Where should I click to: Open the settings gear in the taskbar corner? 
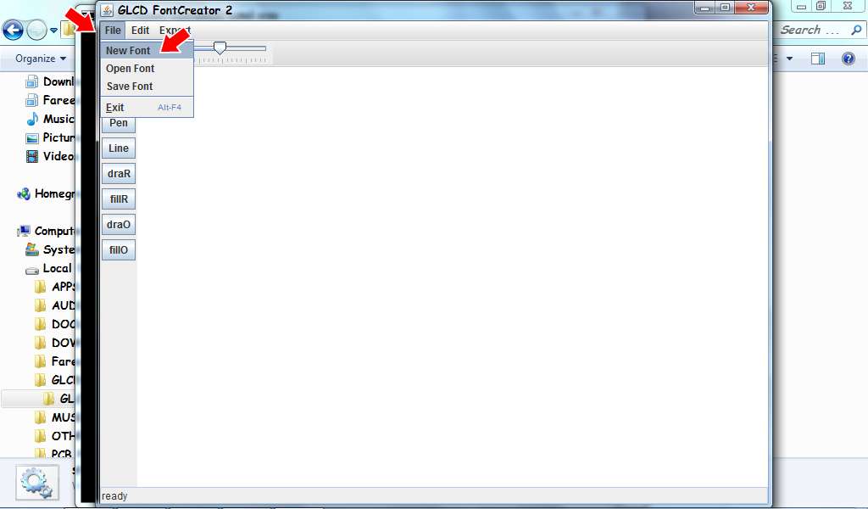point(36,482)
